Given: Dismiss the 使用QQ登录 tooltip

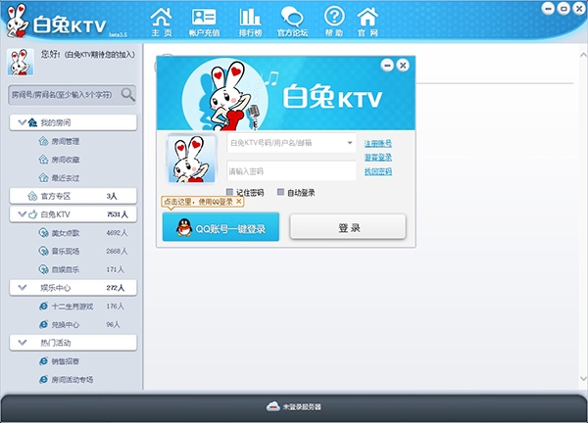Looking at the screenshot, I should coord(239,202).
